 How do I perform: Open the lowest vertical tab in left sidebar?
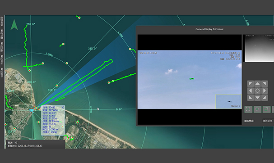(x=2, y=72)
